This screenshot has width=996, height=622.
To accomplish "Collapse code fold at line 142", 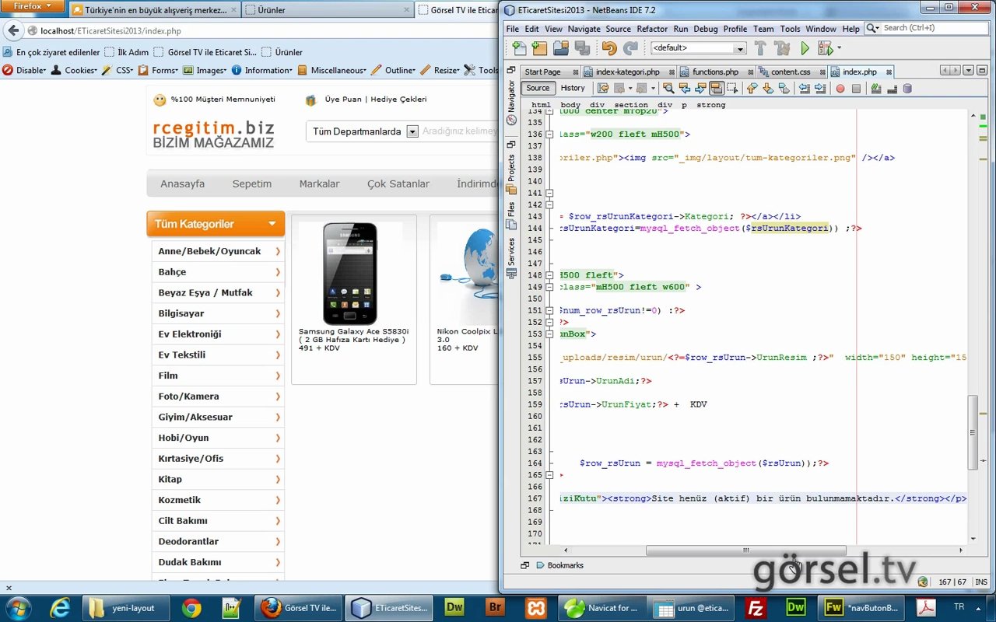I will click(x=549, y=204).
